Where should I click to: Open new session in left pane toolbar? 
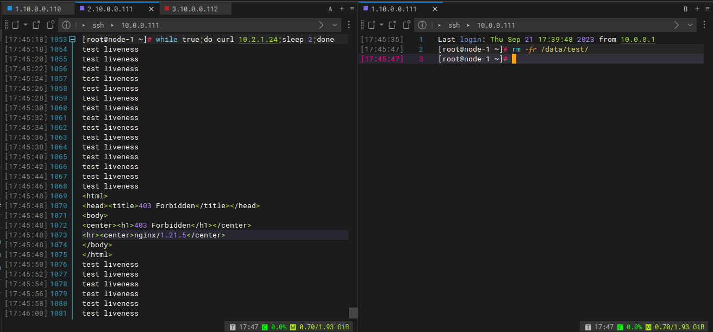coord(15,25)
